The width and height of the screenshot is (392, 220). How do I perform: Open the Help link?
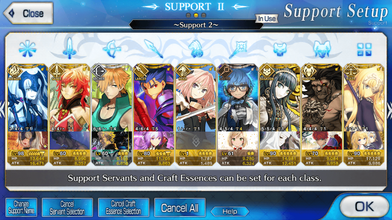(x=230, y=211)
